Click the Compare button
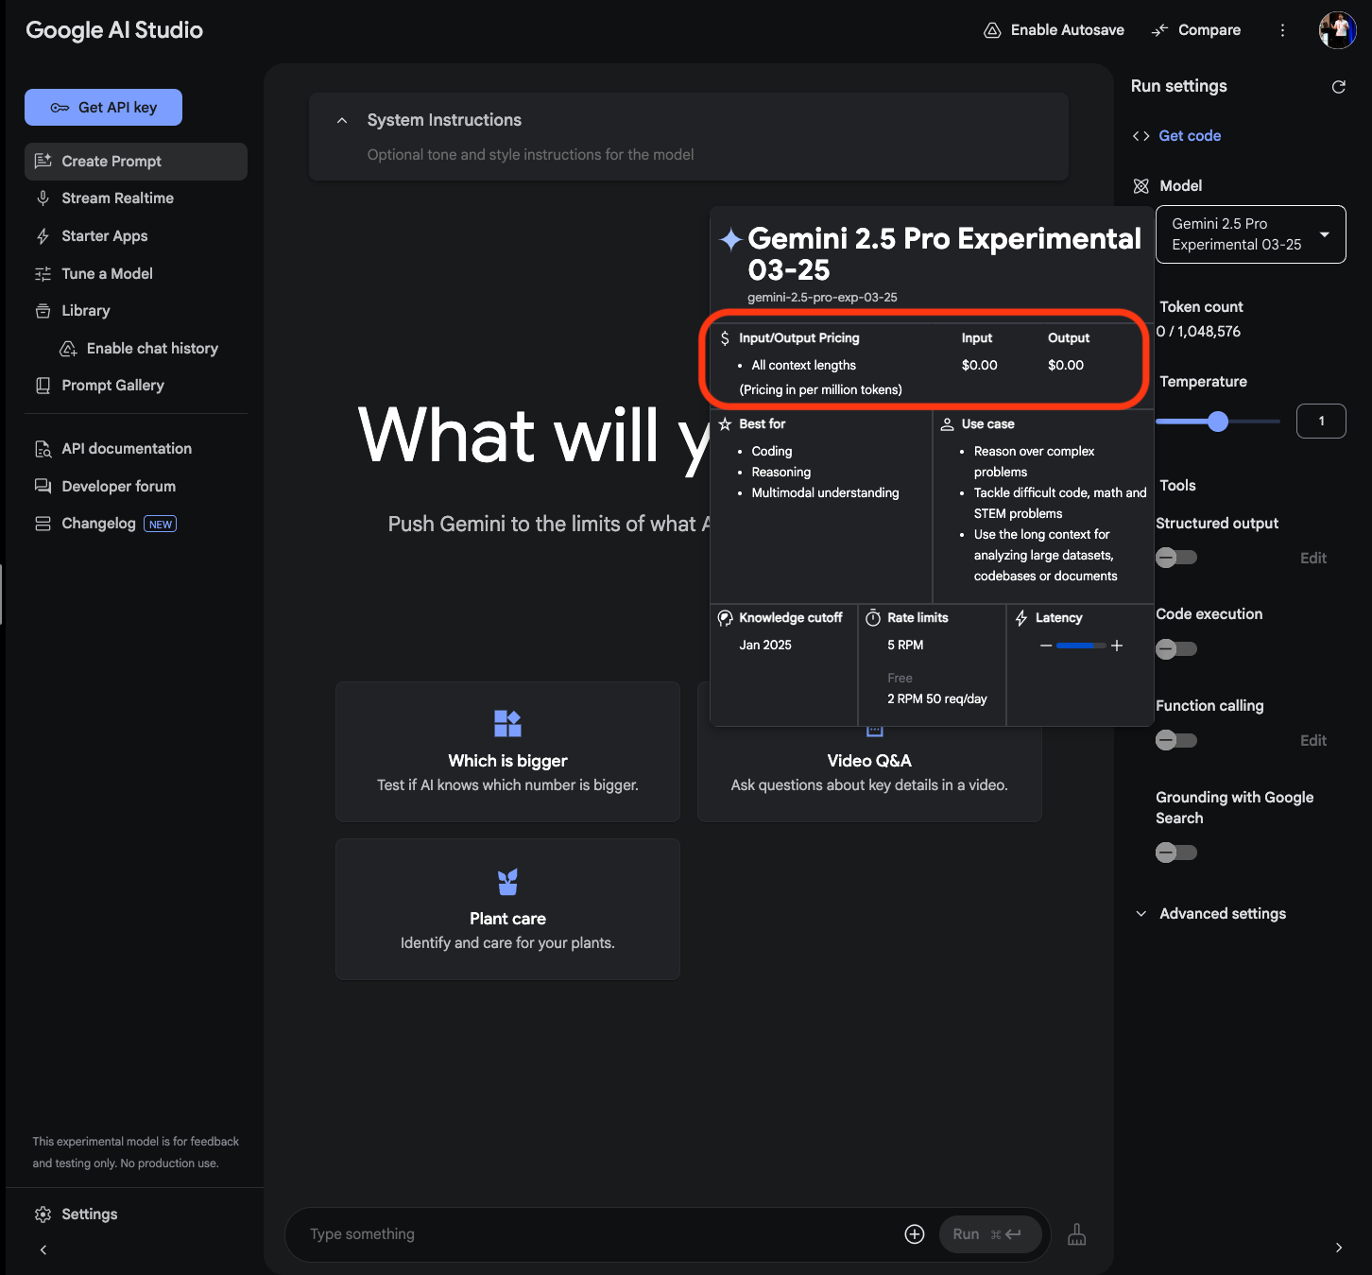This screenshot has width=1372, height=1275. (1196, 30)
